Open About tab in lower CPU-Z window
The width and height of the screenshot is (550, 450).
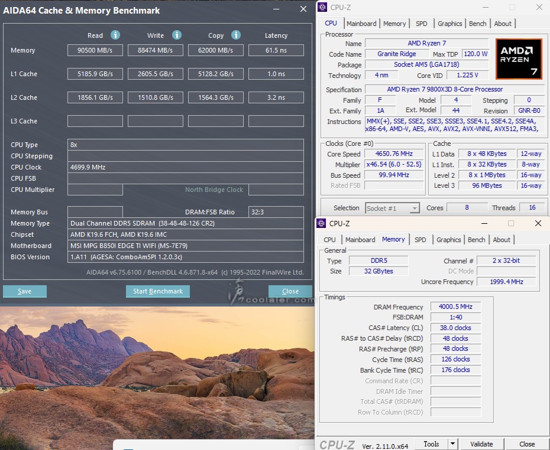(x=502, y=240)
